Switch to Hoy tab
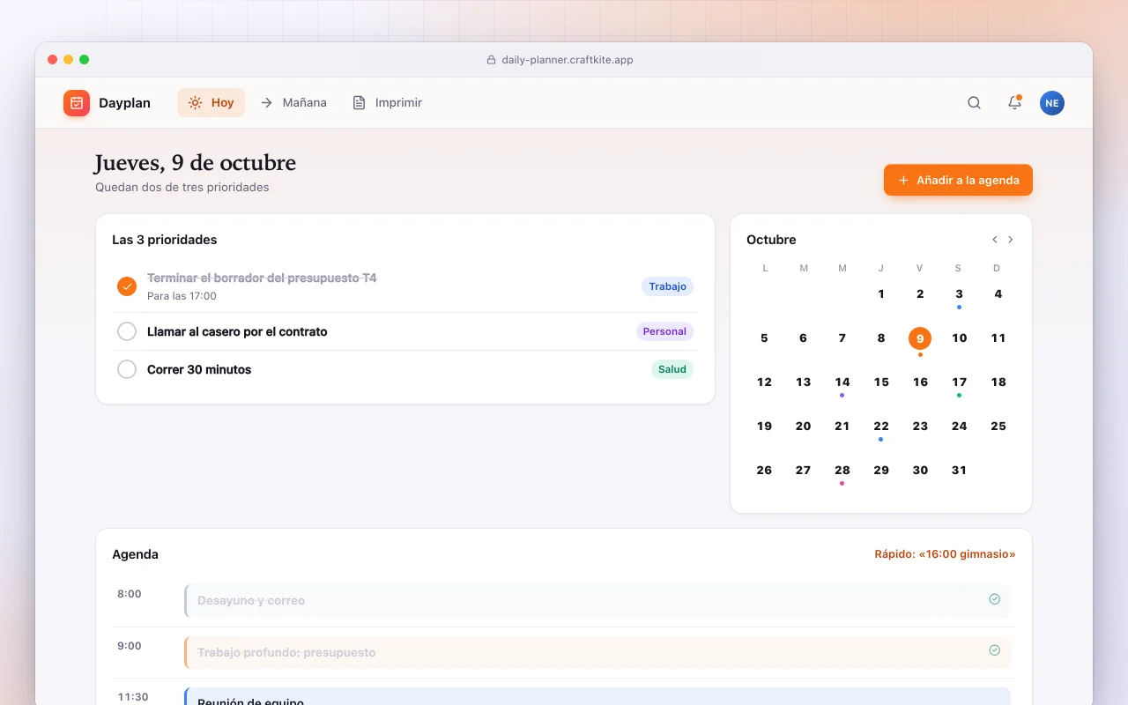1128x705 pixels. pyautogui.click(x=211, y=103)
